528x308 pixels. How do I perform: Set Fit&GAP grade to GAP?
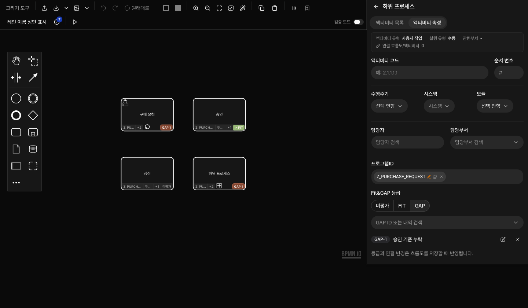[420, 206]
